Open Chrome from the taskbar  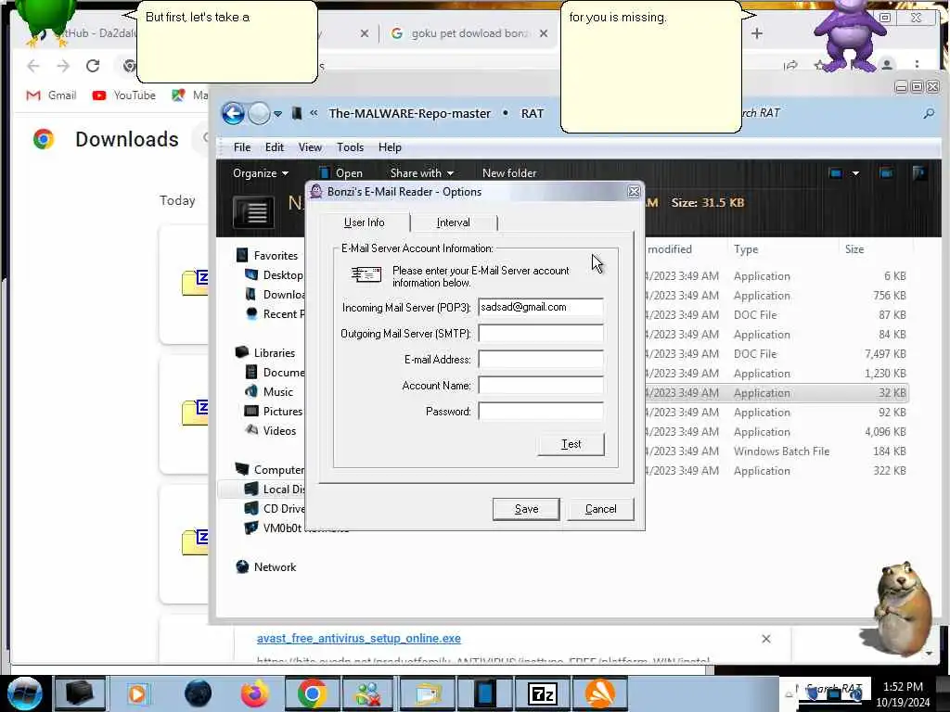312,693
